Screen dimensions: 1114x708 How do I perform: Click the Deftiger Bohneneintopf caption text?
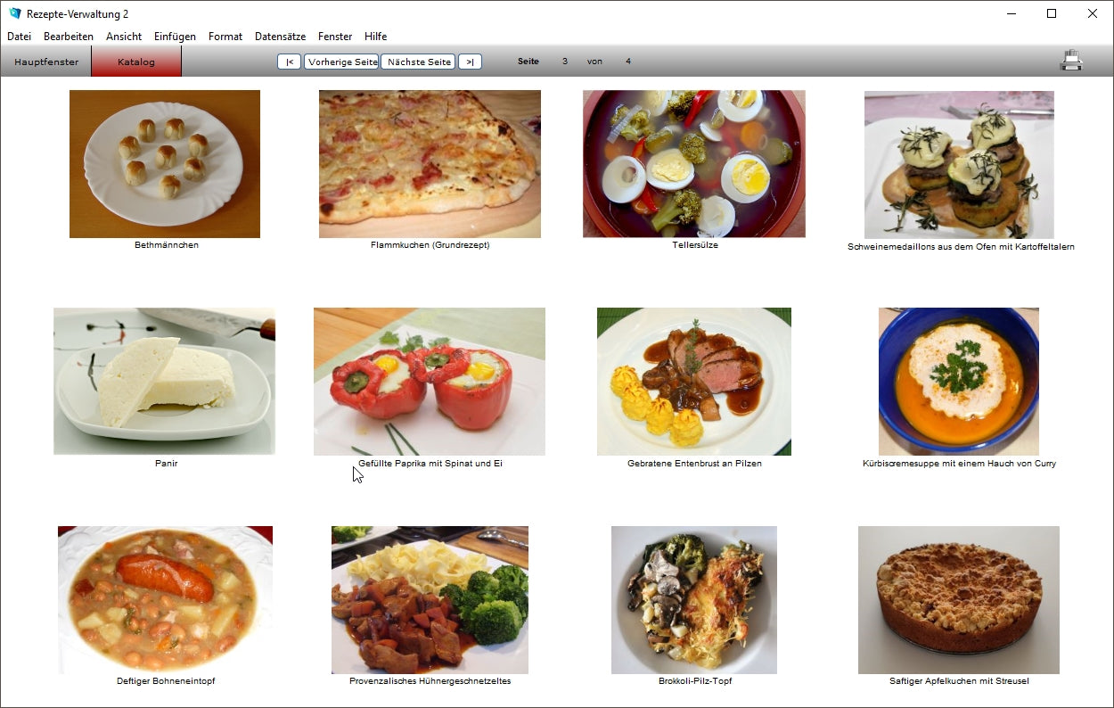pos(166,681)
